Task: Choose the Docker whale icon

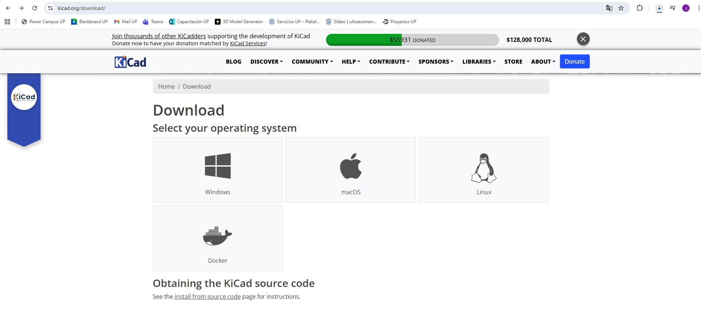Action: click(x=218, y=236)
